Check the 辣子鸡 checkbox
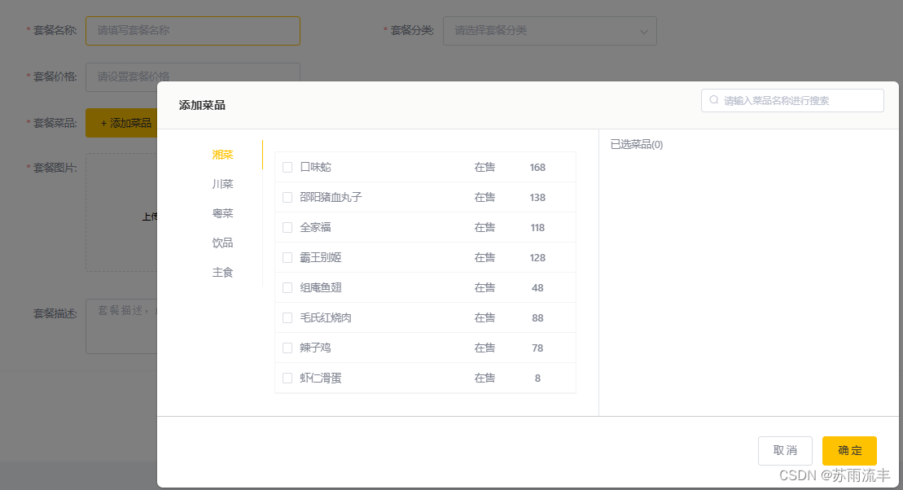903x490 pixels. click(x=287, y=348)
